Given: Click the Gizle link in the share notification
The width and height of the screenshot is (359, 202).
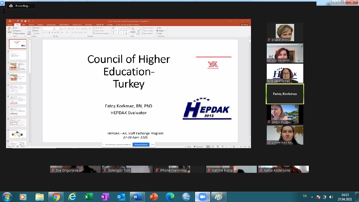Looking at the screenshot, I should 152,145.
